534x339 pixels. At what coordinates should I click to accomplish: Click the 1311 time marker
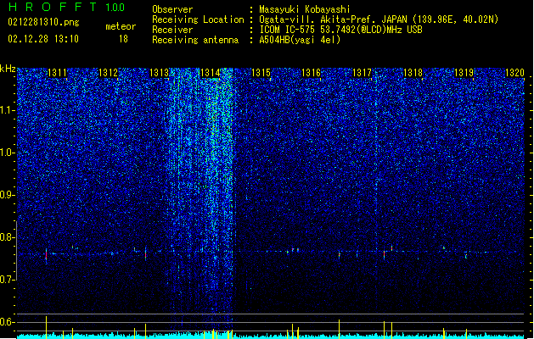pos(57,73)
